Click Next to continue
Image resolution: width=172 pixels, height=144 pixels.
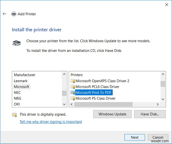tap(135, 137)
